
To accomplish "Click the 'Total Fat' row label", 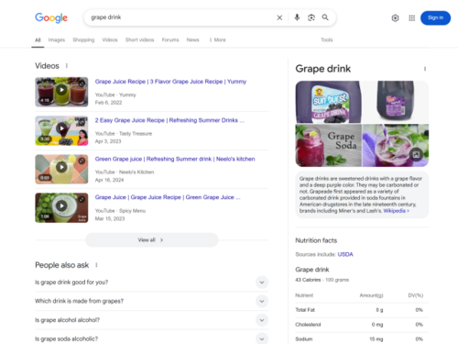I will (x=305, y=310).
